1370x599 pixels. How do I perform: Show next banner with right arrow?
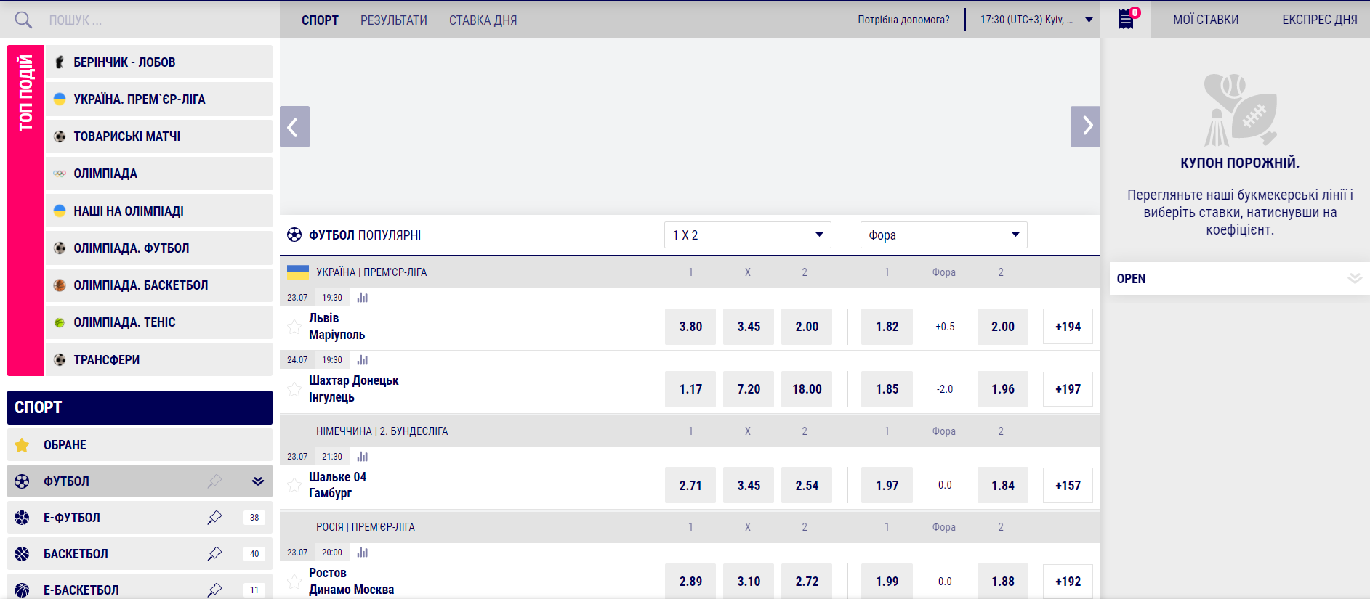point(1085,126)
